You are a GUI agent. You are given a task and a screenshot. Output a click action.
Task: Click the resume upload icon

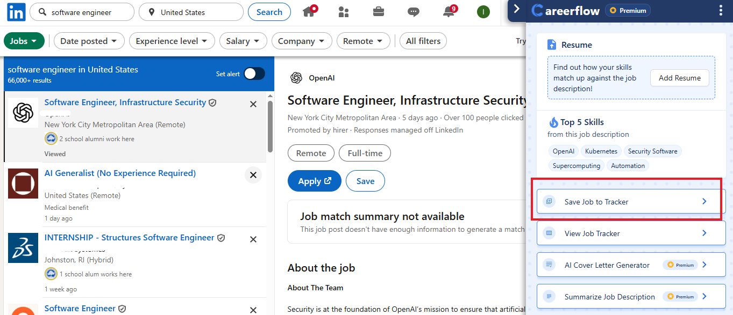[x=552, y=45]
